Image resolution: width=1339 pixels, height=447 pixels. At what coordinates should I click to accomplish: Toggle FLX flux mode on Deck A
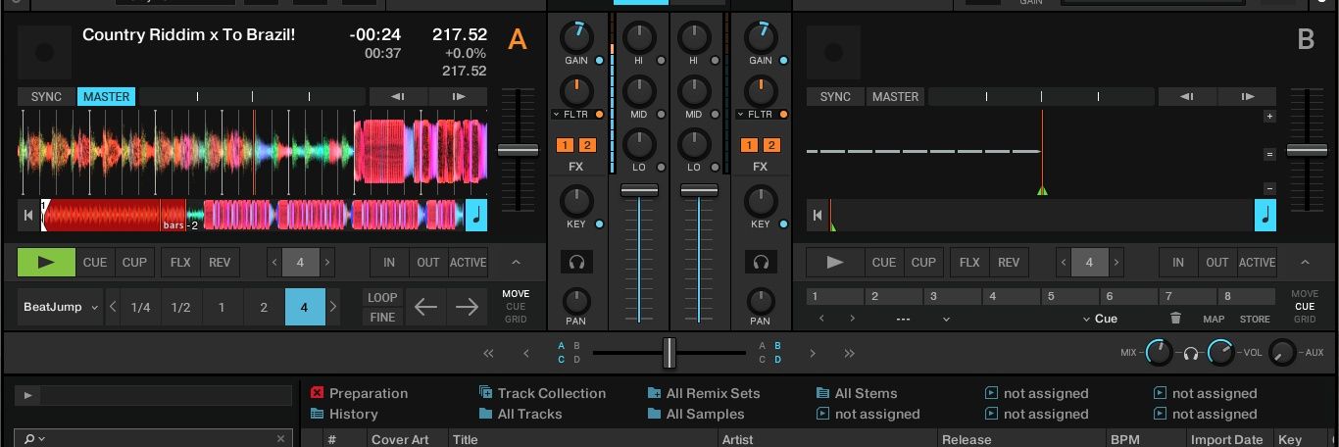[181, 263]
